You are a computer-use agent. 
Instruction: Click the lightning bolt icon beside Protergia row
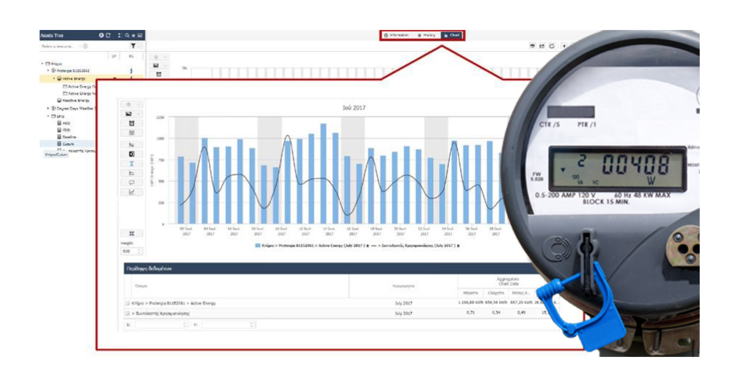(131, 71)
